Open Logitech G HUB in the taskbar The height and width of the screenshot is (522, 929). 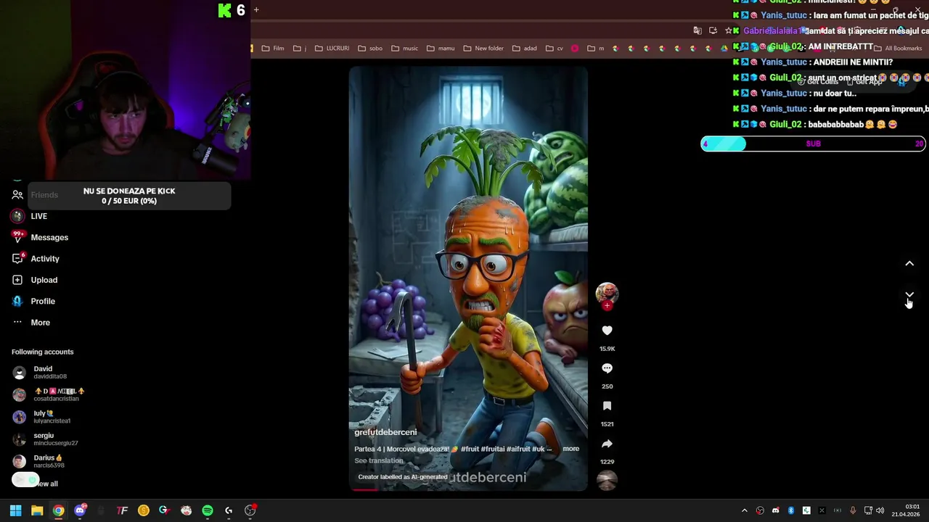229,510
